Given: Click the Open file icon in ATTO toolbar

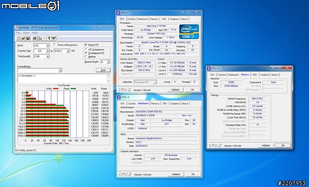Looking at the screenshot, I should [x=23, y=39].
